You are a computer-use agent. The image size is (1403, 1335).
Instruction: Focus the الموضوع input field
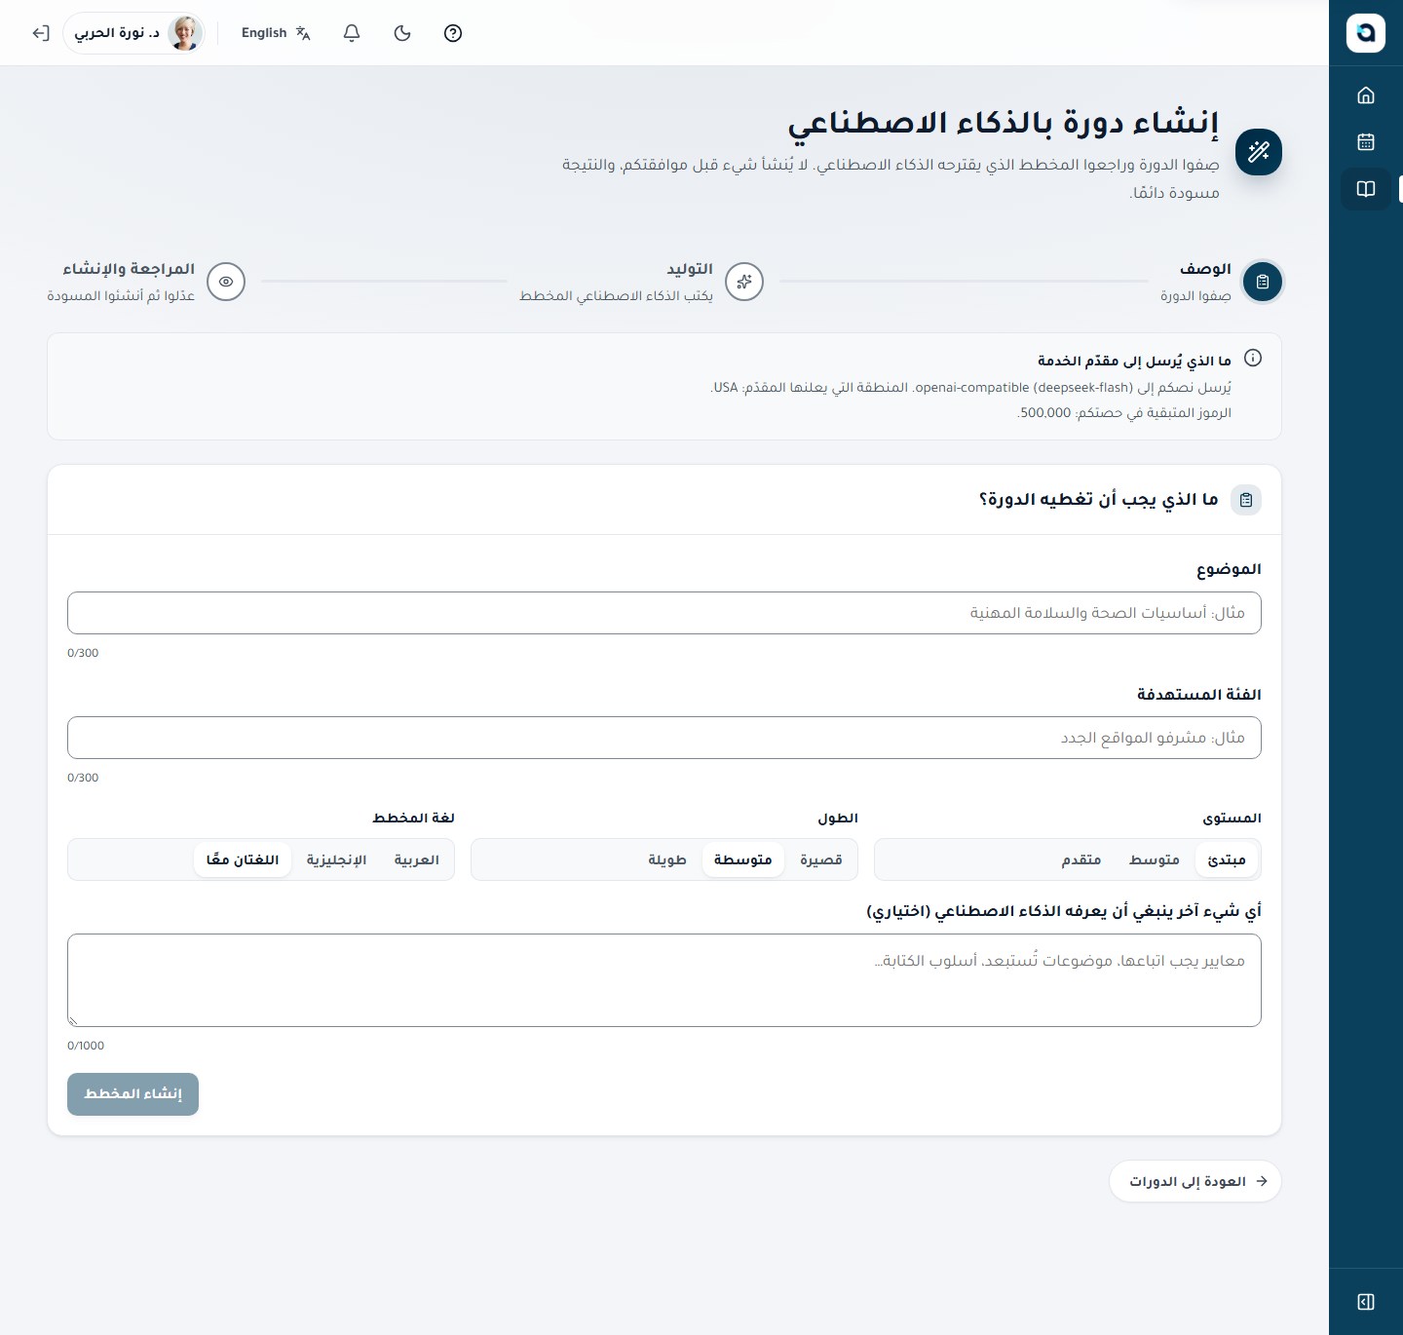[664, 613]
